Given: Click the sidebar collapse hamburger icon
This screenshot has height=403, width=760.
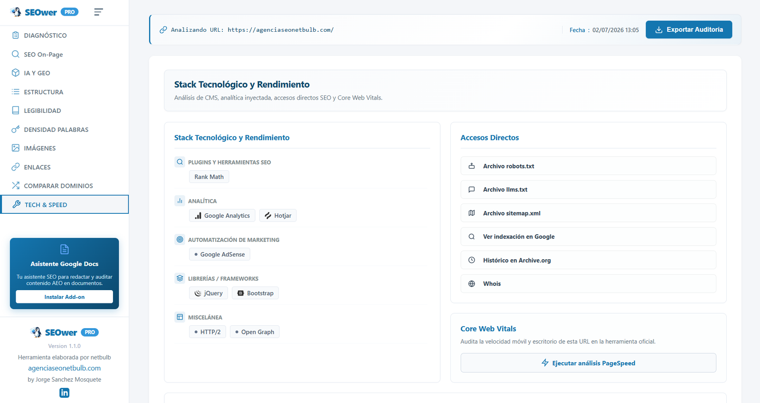Looking at the screenshot, I should pos(98,12).
